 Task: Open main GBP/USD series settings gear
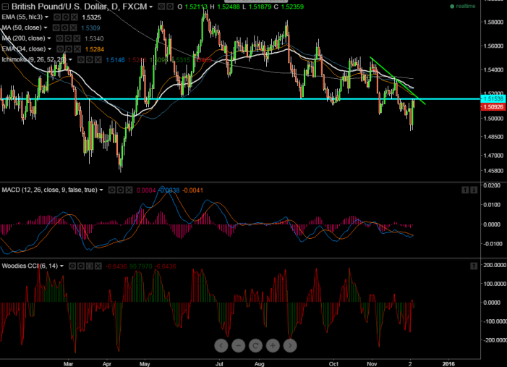click(170, 7)
